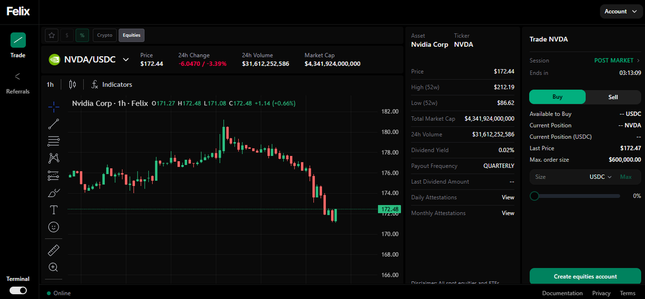Select the dollar sign display mode

(x=67, y=35)
